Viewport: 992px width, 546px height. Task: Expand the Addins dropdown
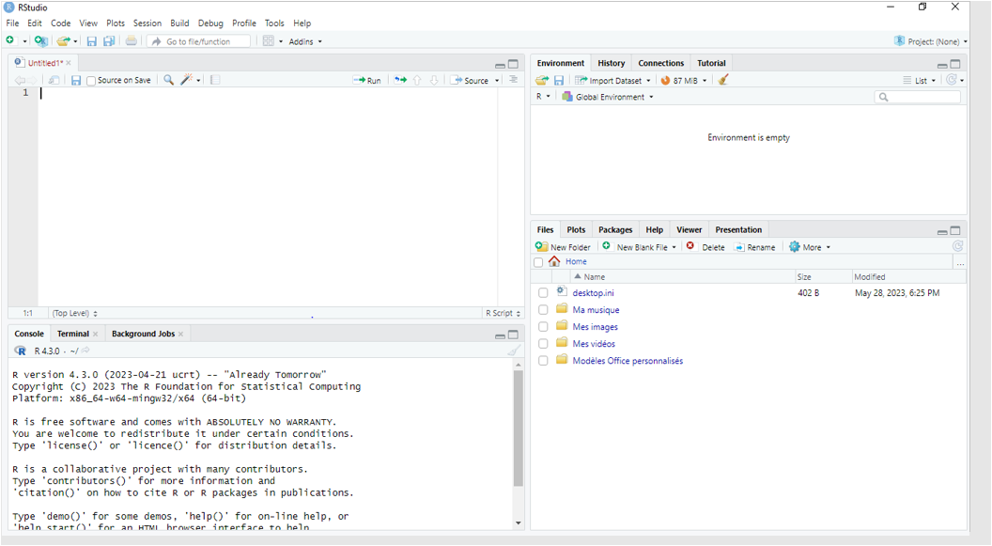[302, 40]
